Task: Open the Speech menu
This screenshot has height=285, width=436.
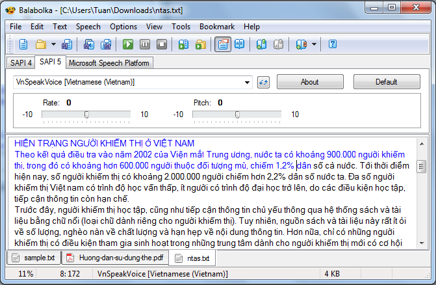Action: pyautogui.click(x=88, y=27)
